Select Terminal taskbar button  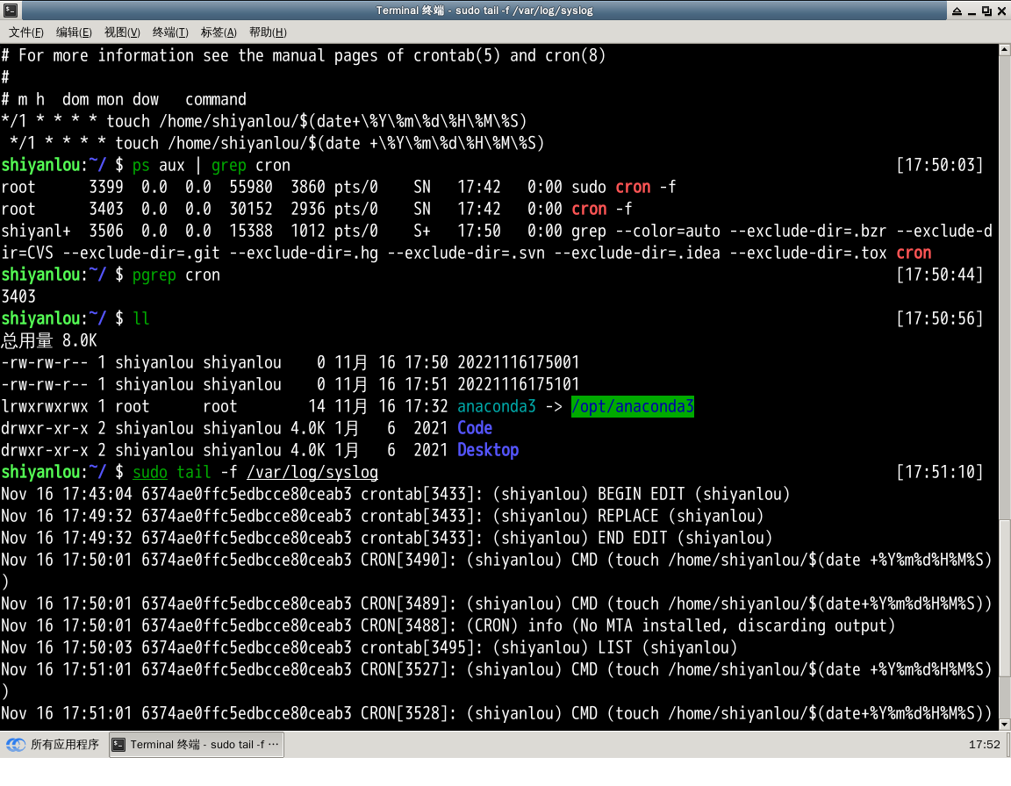pyautogui.click(x=197, y=745)
